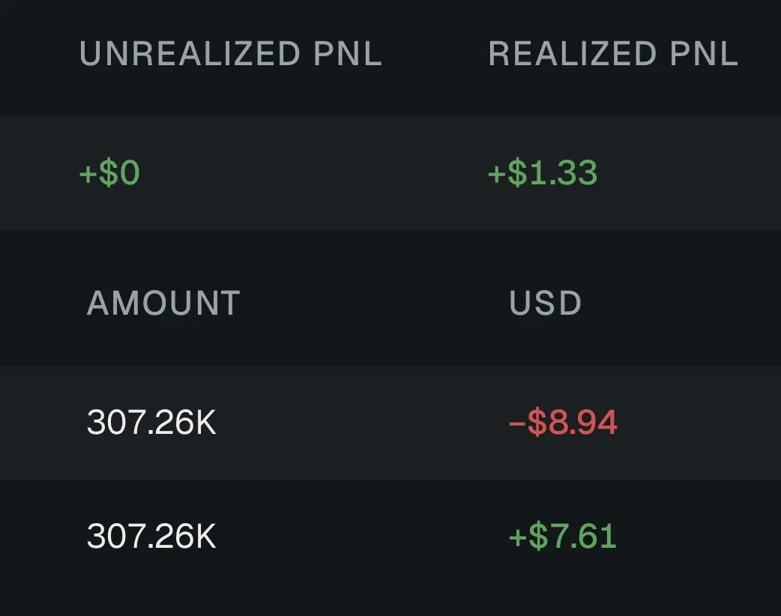Click the header row containing AMOUNT and USD
Image resolution: width=781 pixels, height=616 pixels.
390,303
